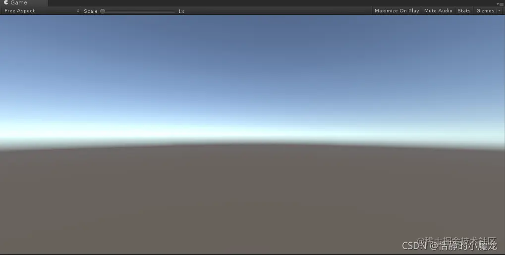
Task: Show the Stats overlay
Action: click(x=464, y=10)
